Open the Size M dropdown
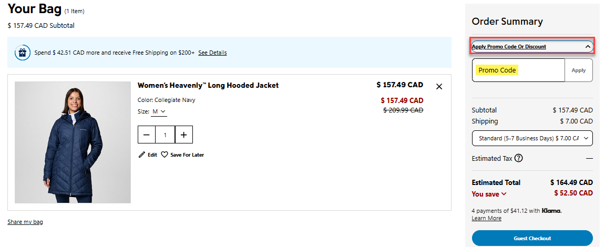 (x=159, y=111)
